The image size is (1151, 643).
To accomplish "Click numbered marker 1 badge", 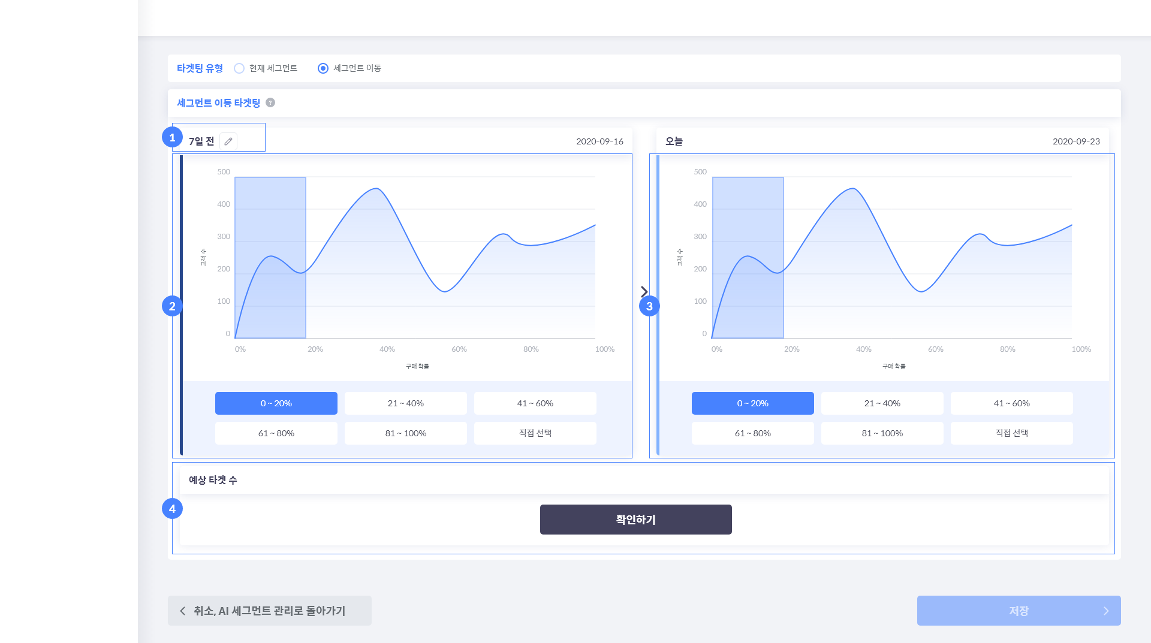I will point(172,137).
